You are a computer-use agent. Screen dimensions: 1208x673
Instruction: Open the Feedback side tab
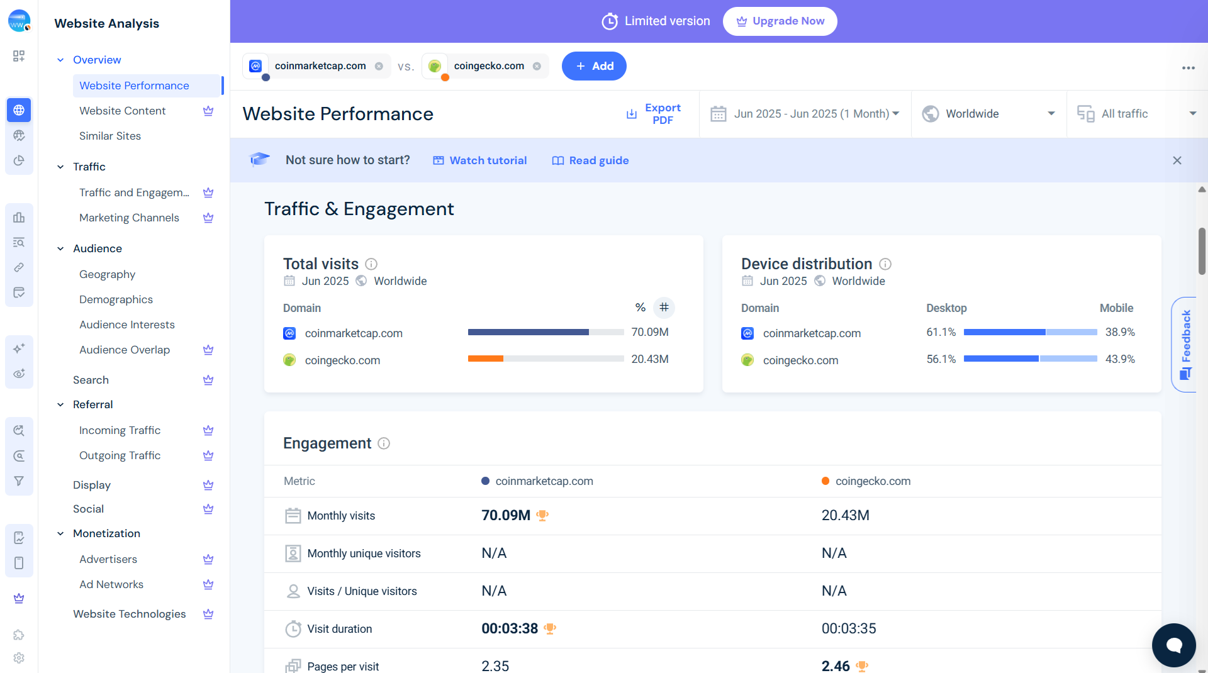(x=1185, y=344)
